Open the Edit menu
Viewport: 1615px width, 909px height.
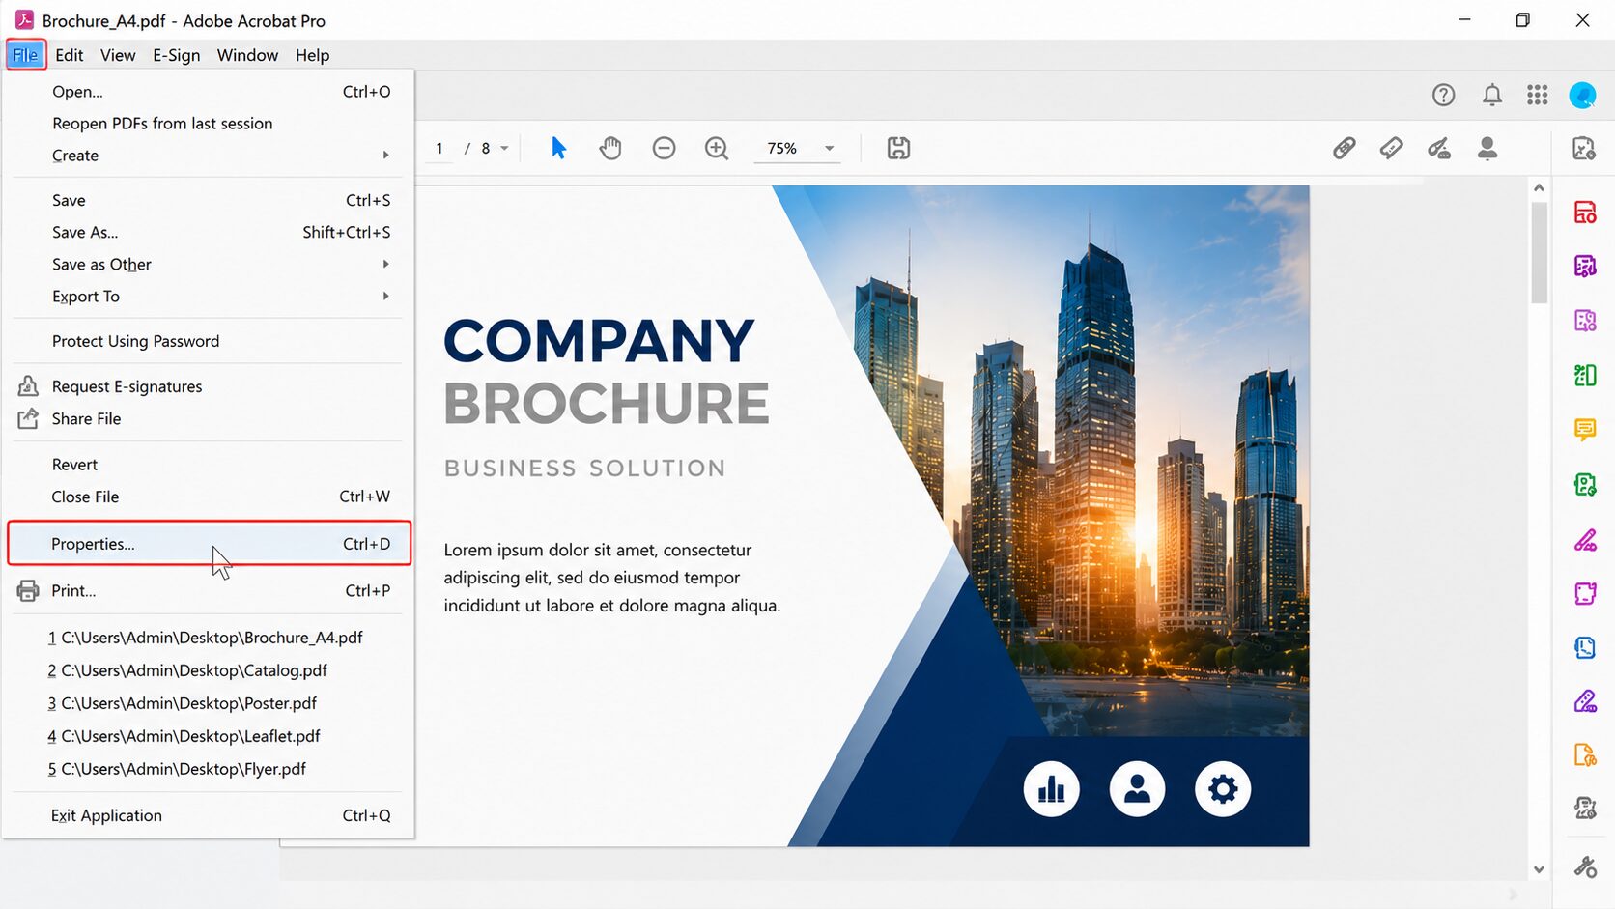point(70,55)
